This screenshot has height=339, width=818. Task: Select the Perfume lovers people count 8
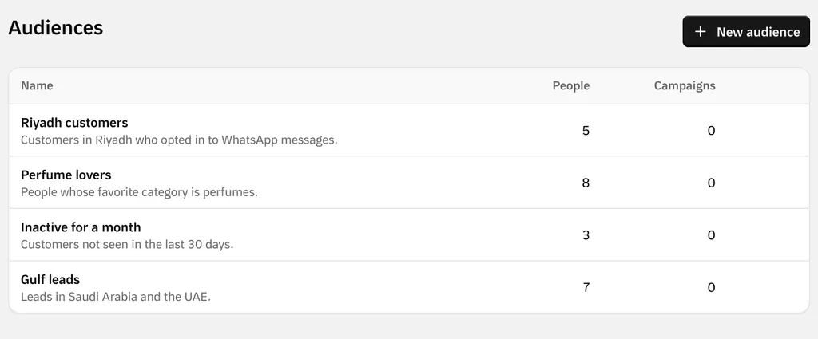(586, 183)
